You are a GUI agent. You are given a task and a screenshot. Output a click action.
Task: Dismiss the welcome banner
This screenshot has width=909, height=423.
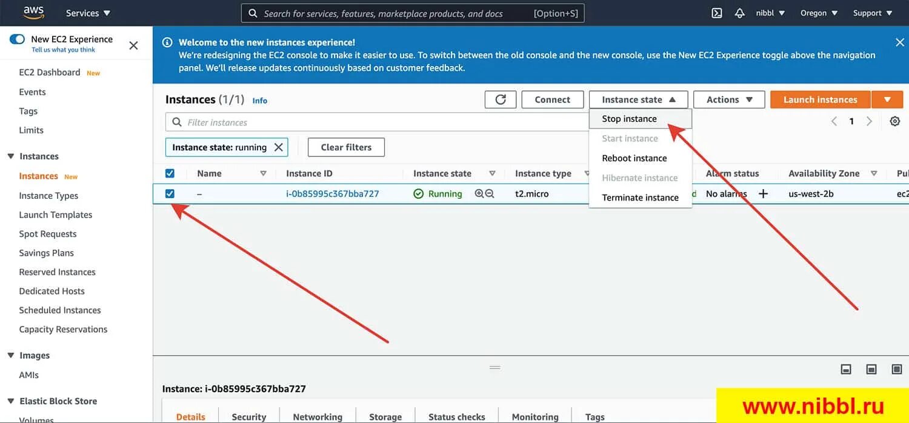[899, 42]
